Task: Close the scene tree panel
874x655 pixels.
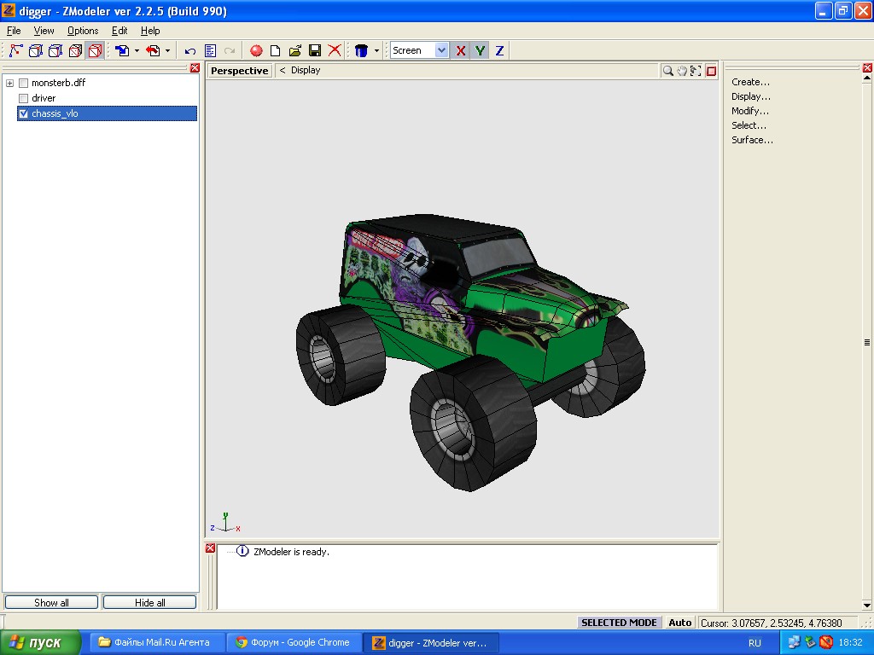Action: (x=195, y=68)
